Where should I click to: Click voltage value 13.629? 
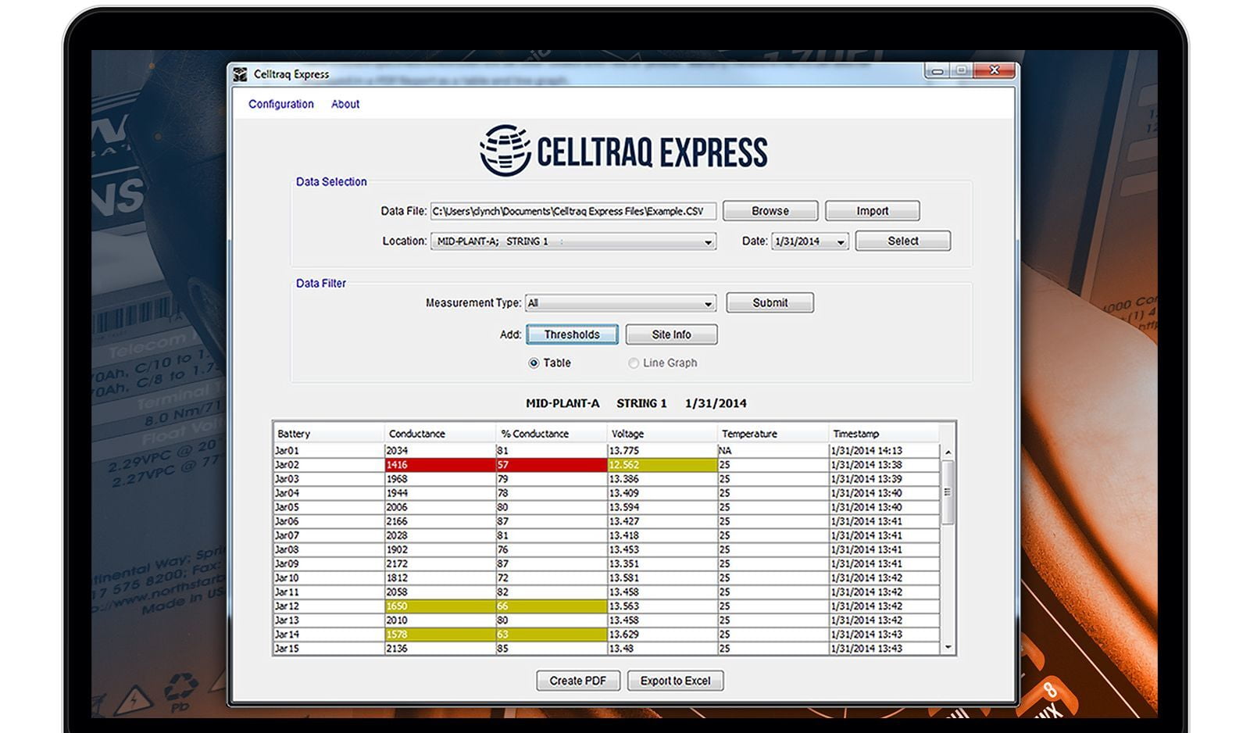click(662, 634)
